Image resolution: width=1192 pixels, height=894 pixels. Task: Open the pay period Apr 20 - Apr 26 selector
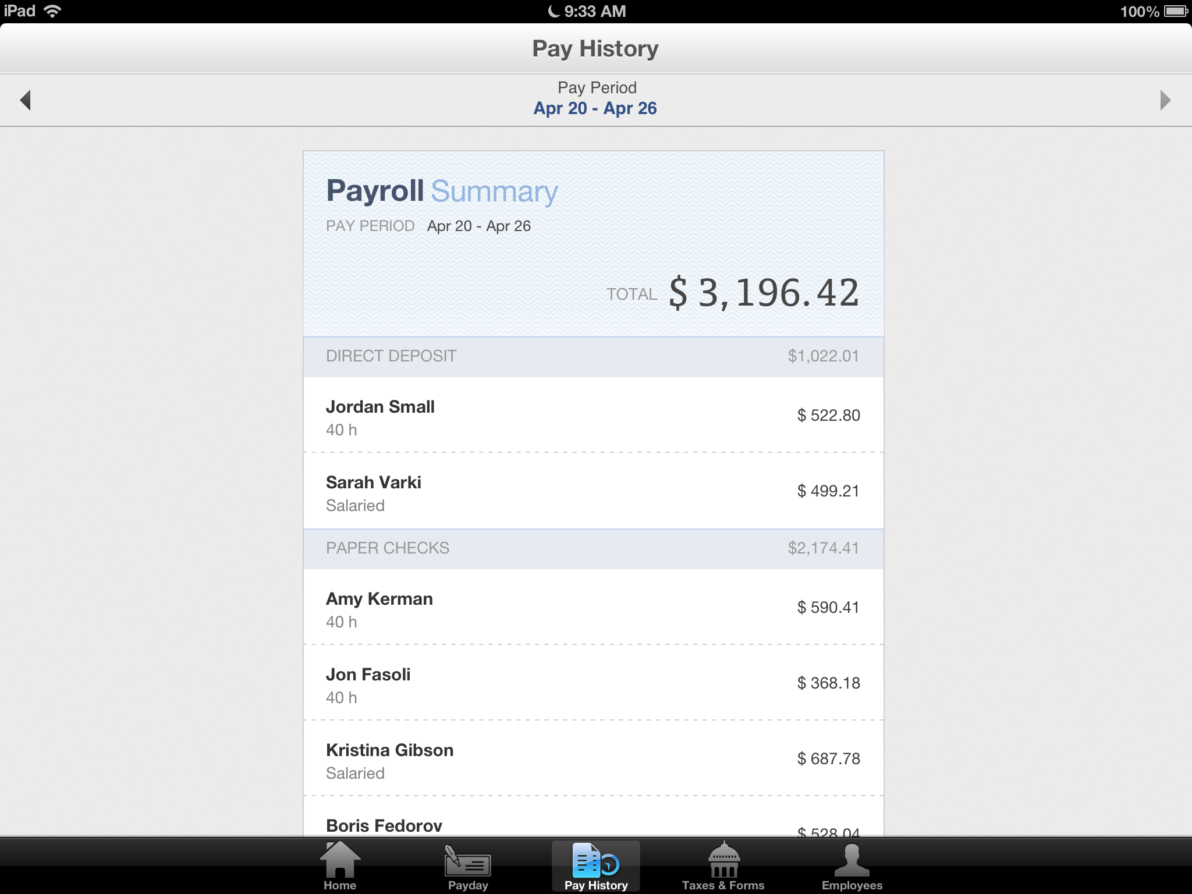point(596,108)
